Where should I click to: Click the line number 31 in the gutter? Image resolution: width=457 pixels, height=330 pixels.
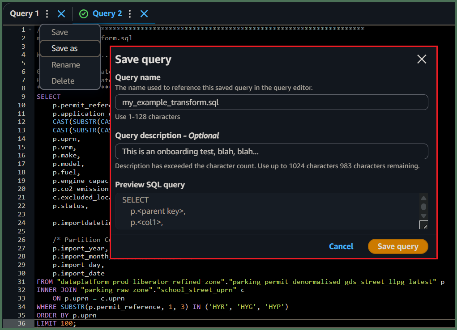pos(21,282)
